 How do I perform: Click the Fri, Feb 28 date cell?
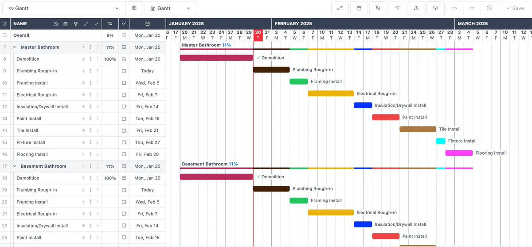click(x=148, y=154)
